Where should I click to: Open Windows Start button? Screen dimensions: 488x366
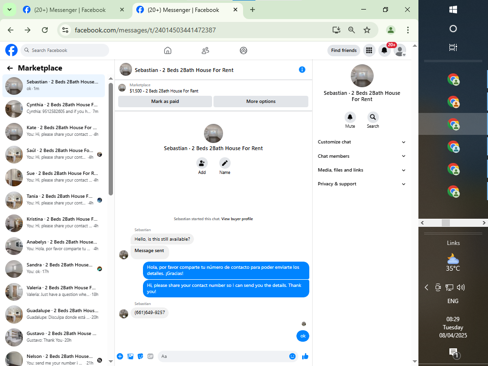453,10
